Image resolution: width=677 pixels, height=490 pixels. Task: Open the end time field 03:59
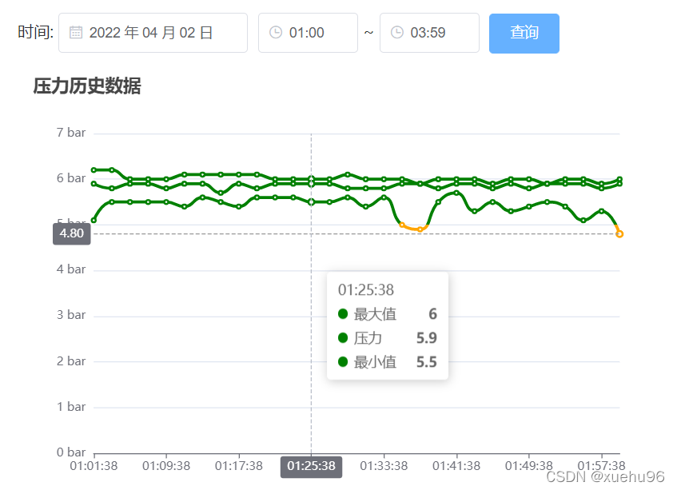429,33
